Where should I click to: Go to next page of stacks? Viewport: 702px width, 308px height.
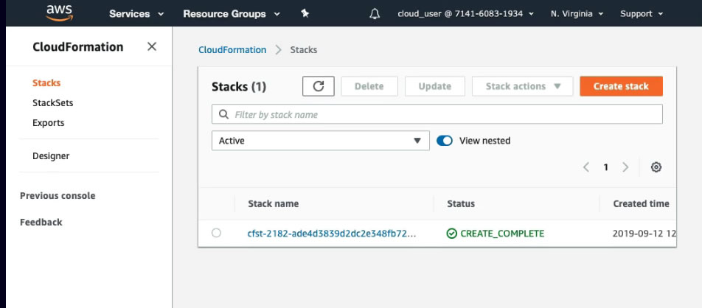pos(625,167)
